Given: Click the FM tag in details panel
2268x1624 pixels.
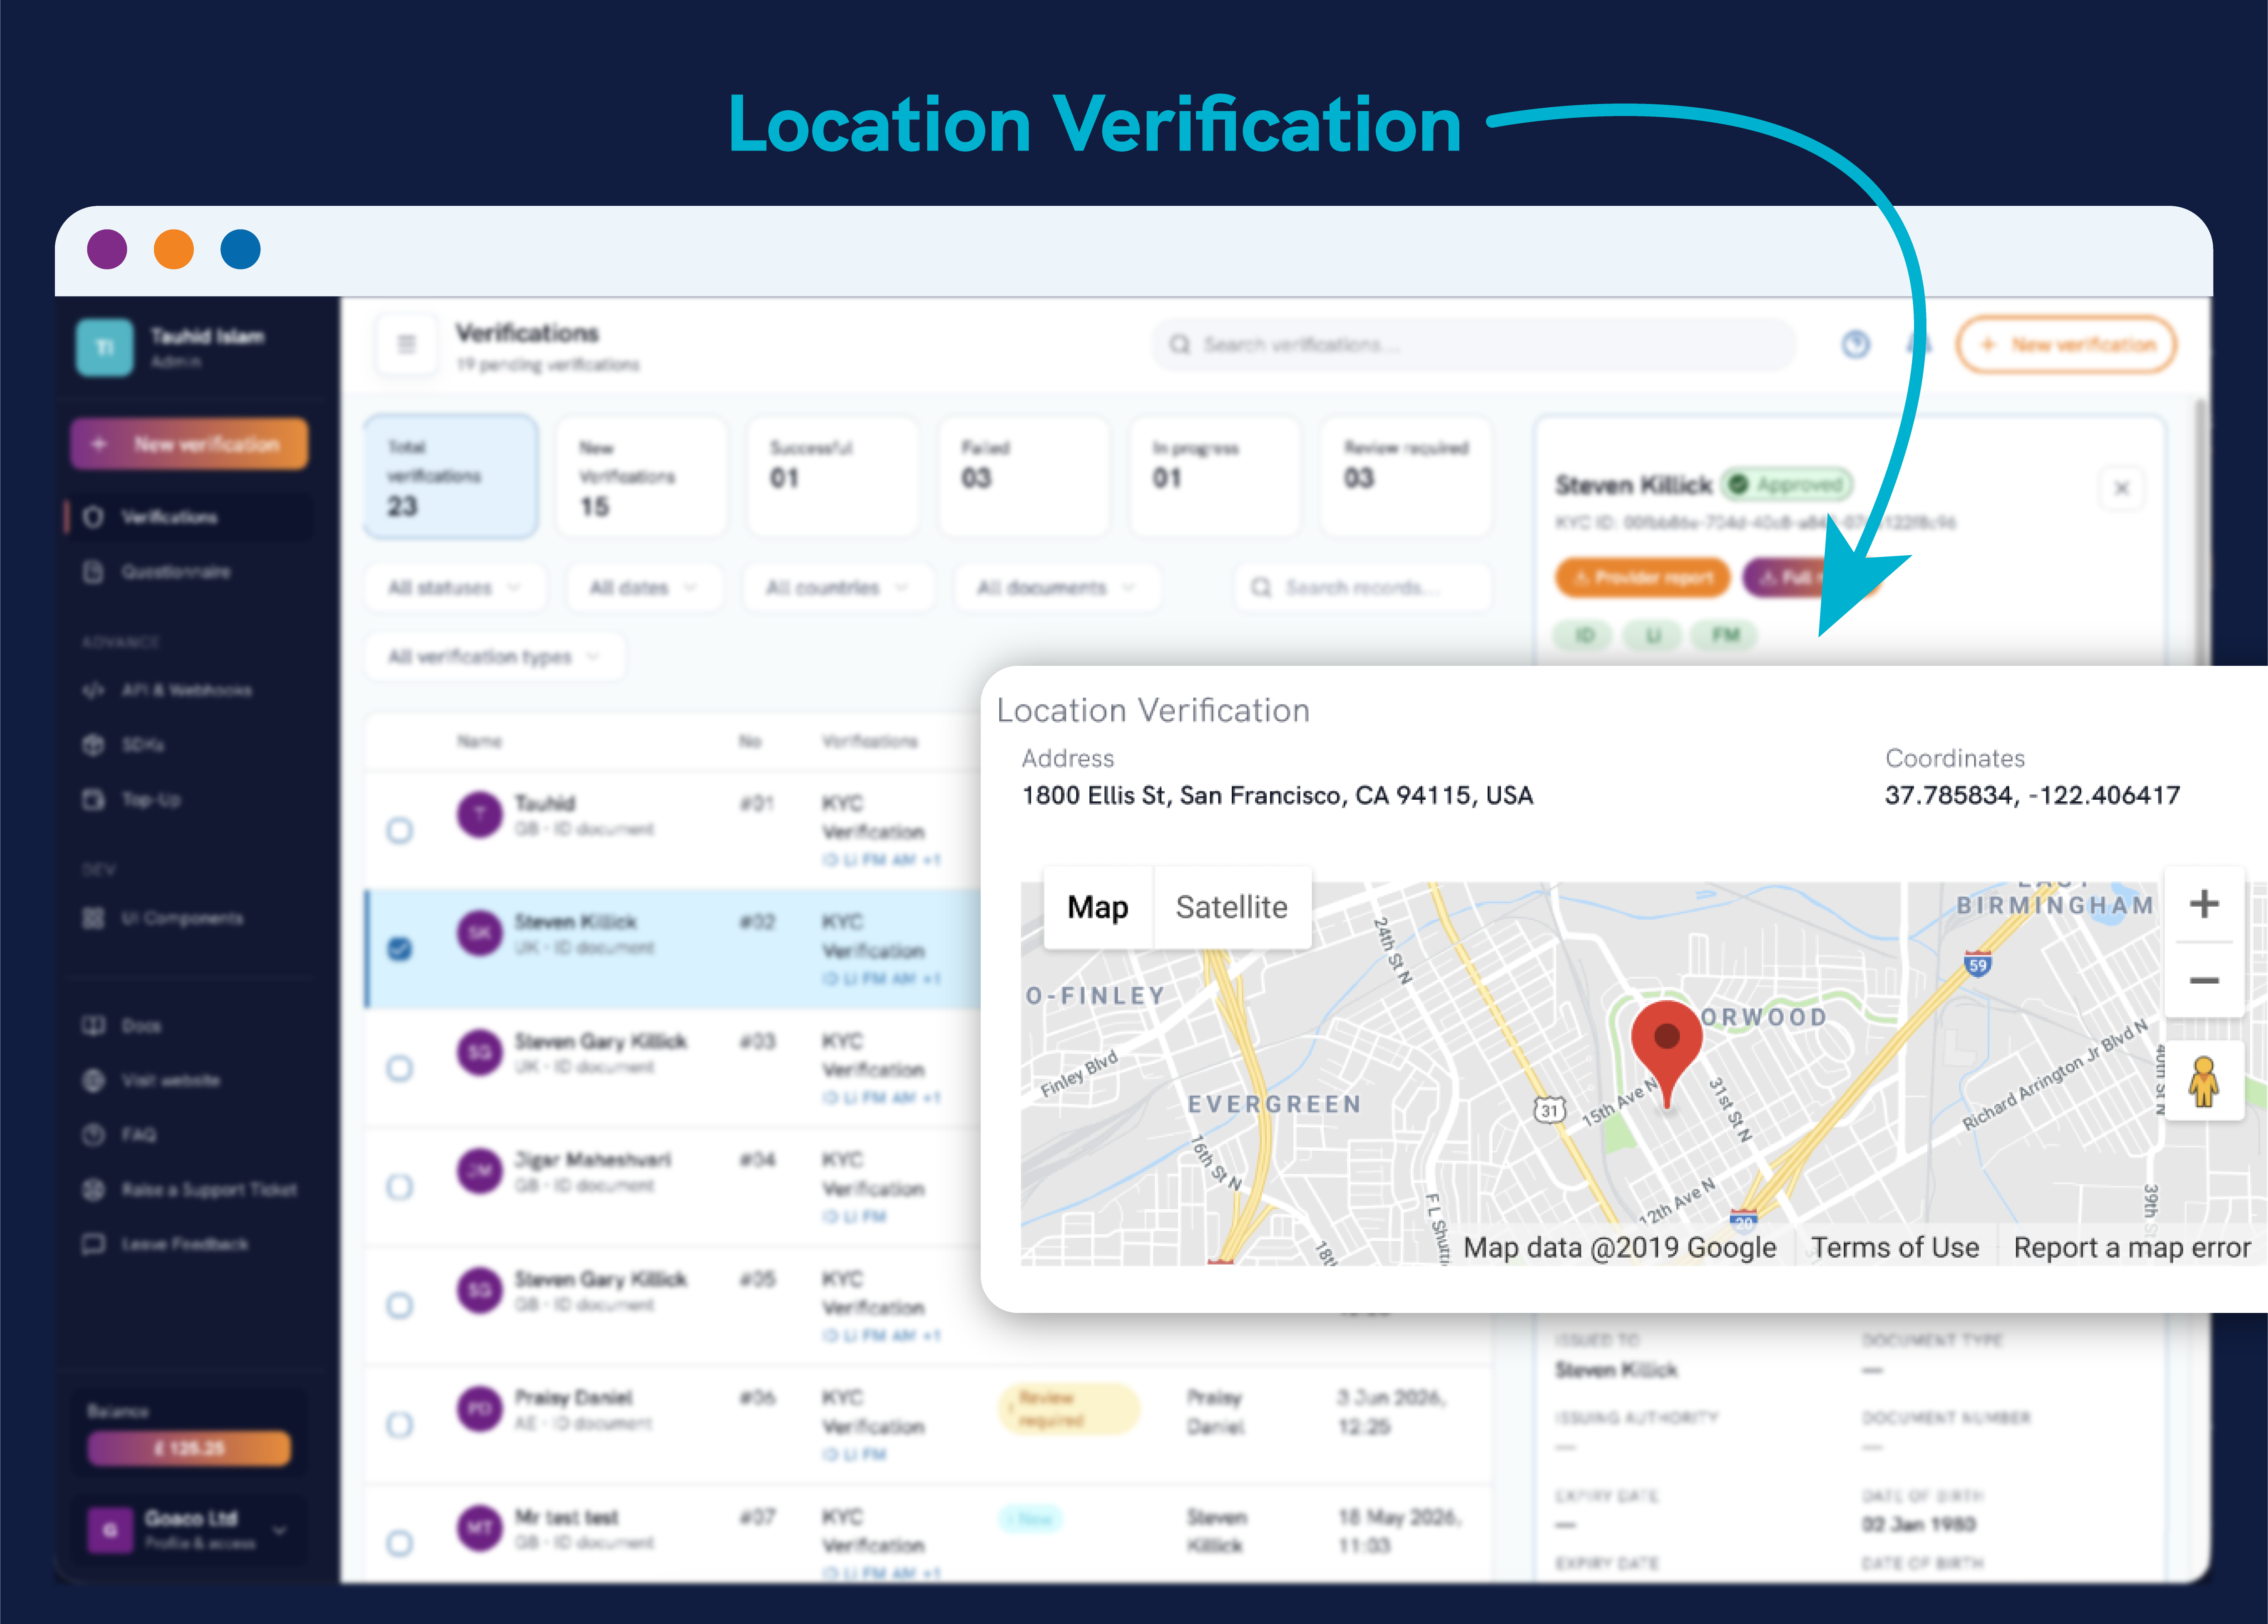Looking at the screenshot, I should point(1725,635).
